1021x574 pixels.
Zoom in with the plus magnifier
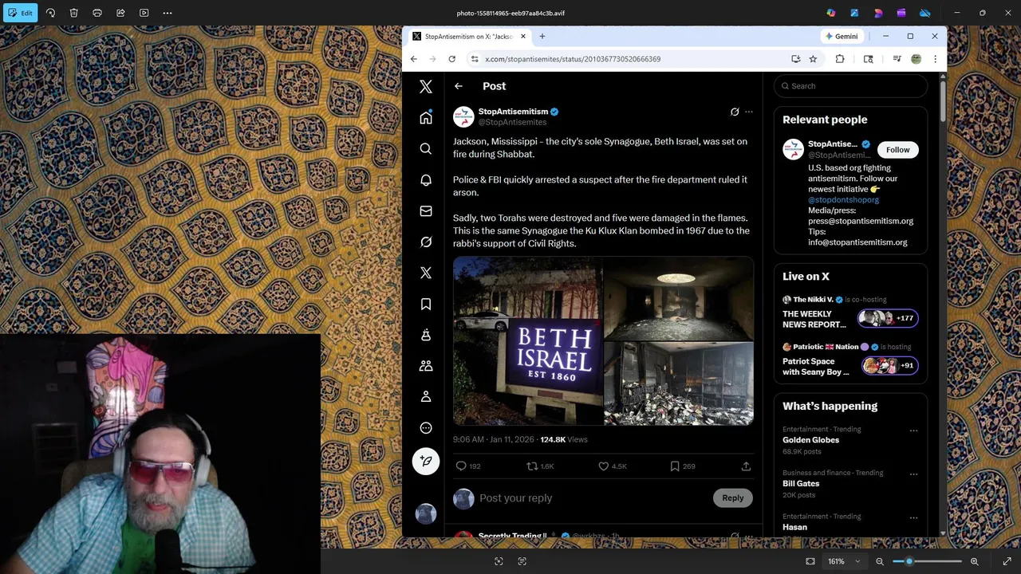[x=974, y=561]
